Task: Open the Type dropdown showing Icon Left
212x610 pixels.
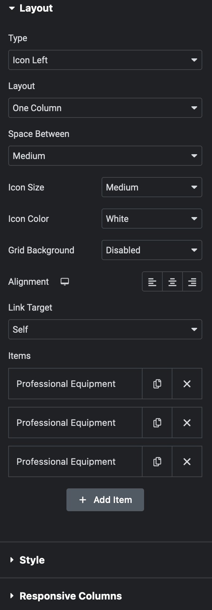Action: (105, 60)
